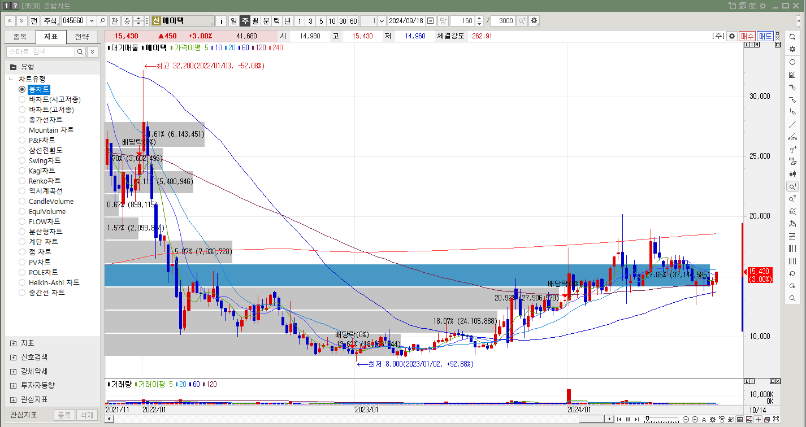Click smart search magnifier in indicator panel
Viewport: 806px width, 427px height.
(x=80, y=51)
